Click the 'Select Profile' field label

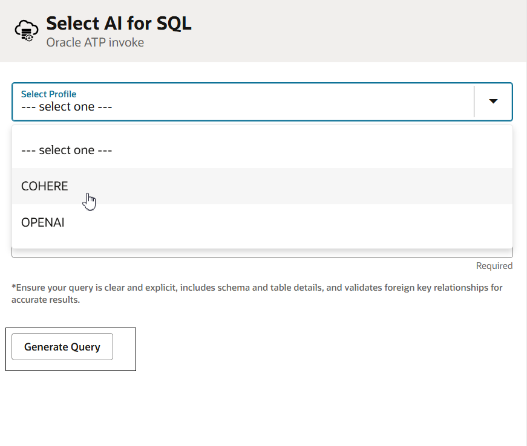point(49,94)
